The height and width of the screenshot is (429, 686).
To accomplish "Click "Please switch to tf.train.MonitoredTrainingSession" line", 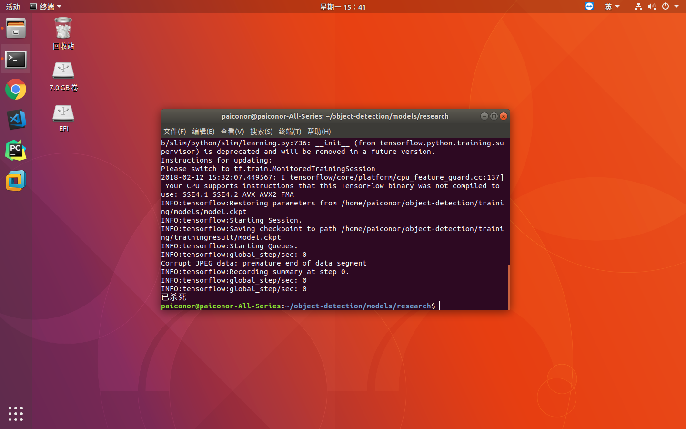I will [268, 169].
